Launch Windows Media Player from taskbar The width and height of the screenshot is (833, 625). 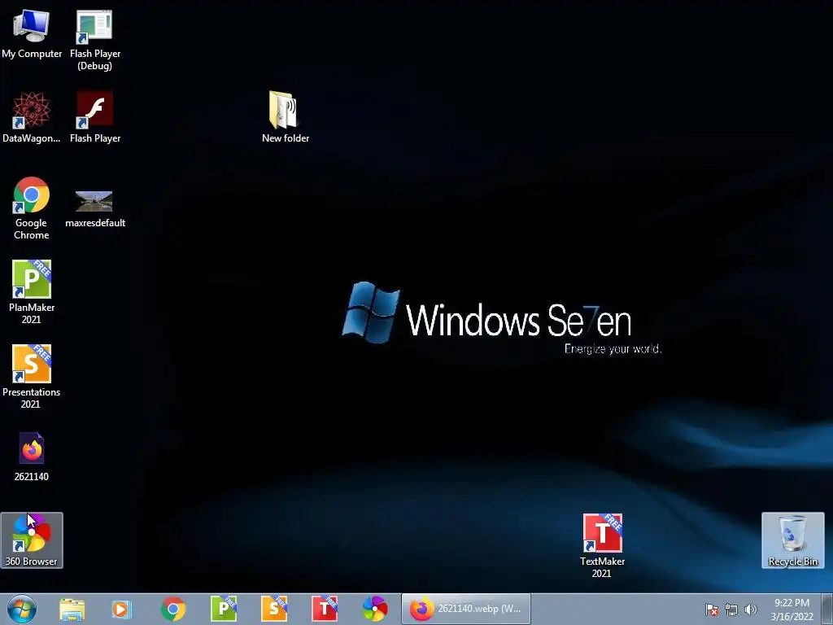pyautogui.click(x=121, y=609)
